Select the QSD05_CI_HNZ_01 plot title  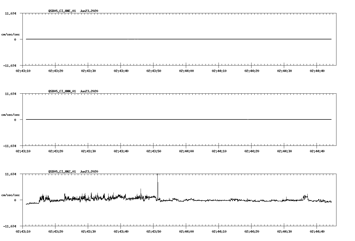click(x=62, y=172)
